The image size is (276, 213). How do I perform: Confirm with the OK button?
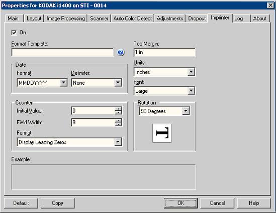point(181,203)
